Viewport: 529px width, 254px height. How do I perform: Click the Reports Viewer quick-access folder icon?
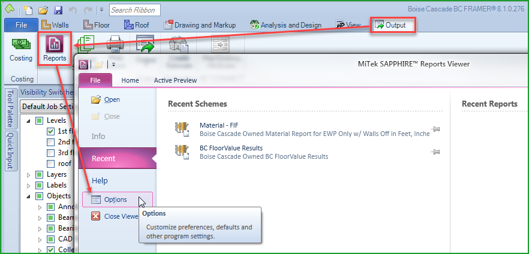[98, 64]
